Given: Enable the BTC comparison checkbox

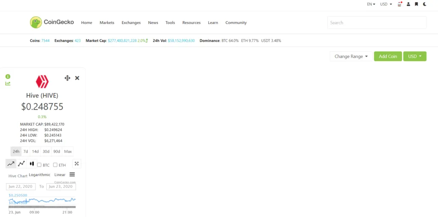Looking at the screenshot, I should pyautogui.click(x=39, y=165).
